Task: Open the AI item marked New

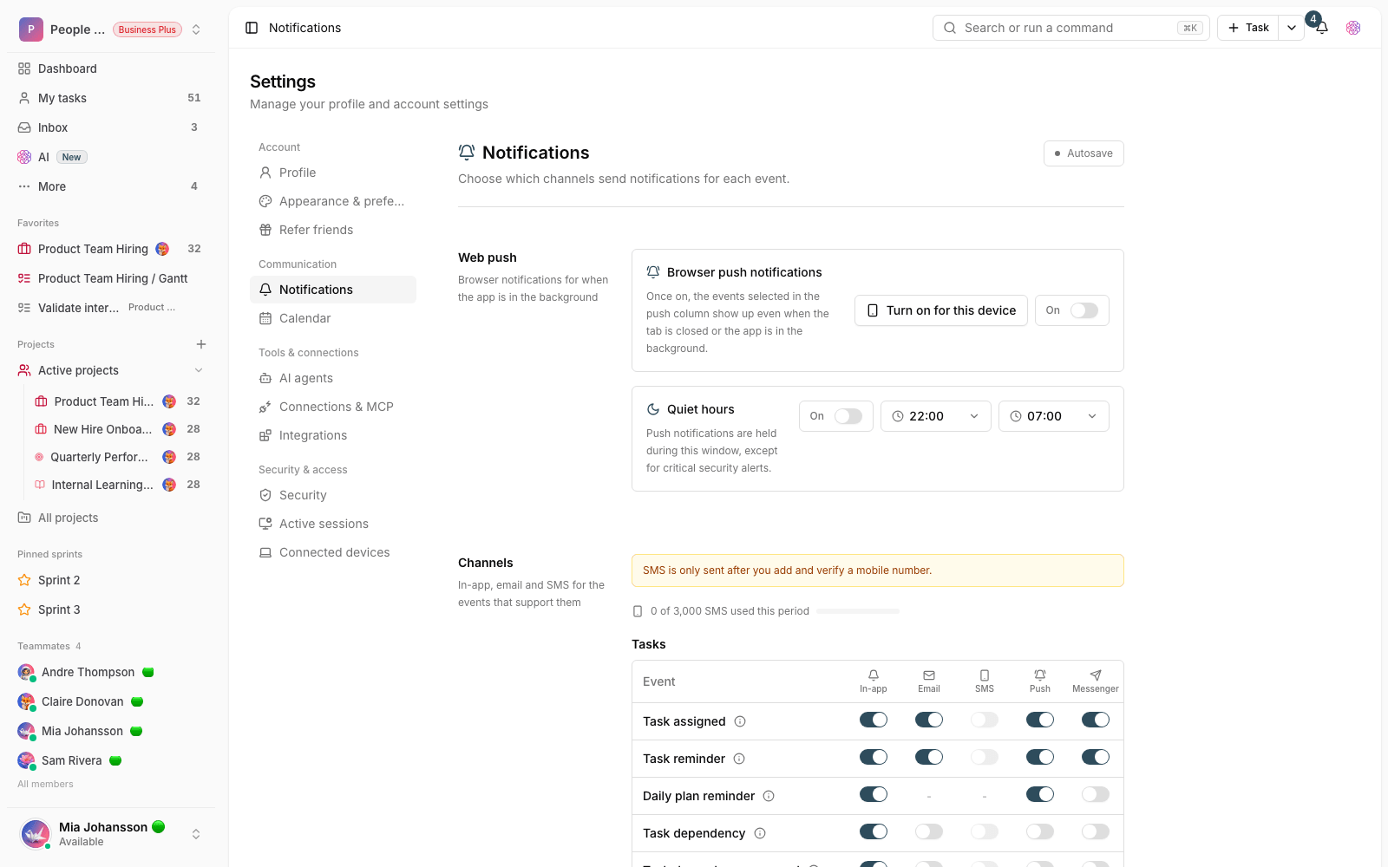Action: coord(111,157)
